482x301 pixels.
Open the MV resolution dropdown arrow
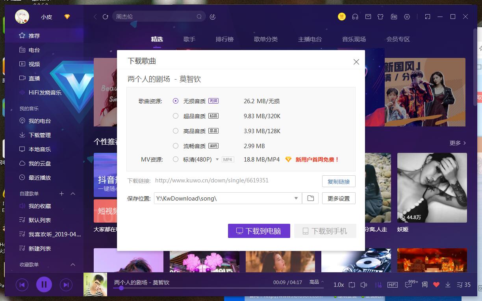(x=217, y=160)
